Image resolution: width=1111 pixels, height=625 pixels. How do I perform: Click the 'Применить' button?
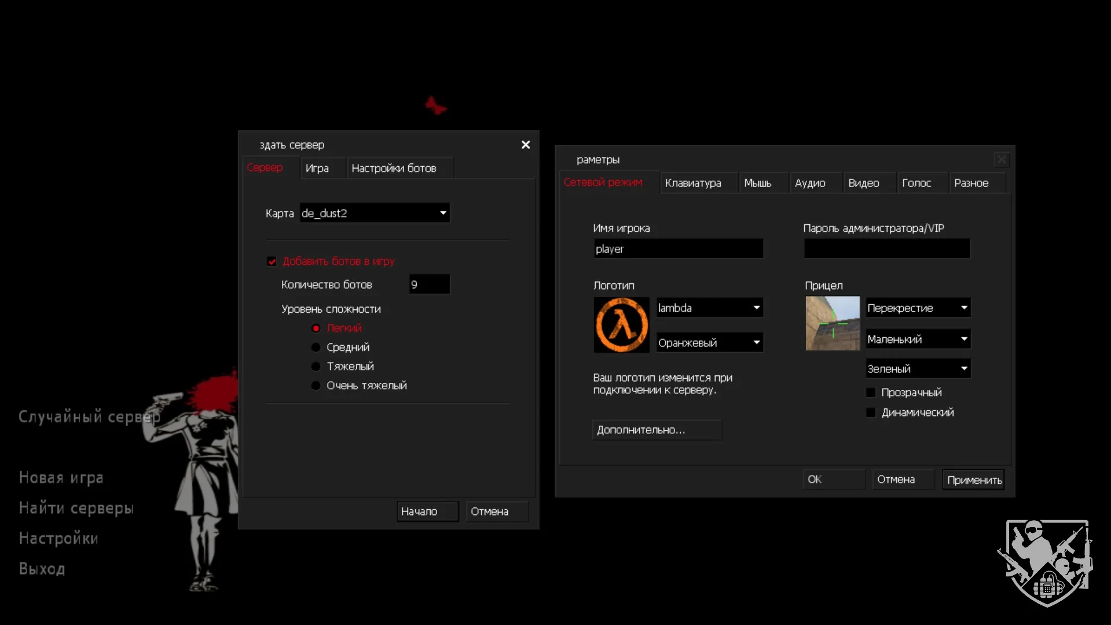pyautogui.click(x=974, y=480)
